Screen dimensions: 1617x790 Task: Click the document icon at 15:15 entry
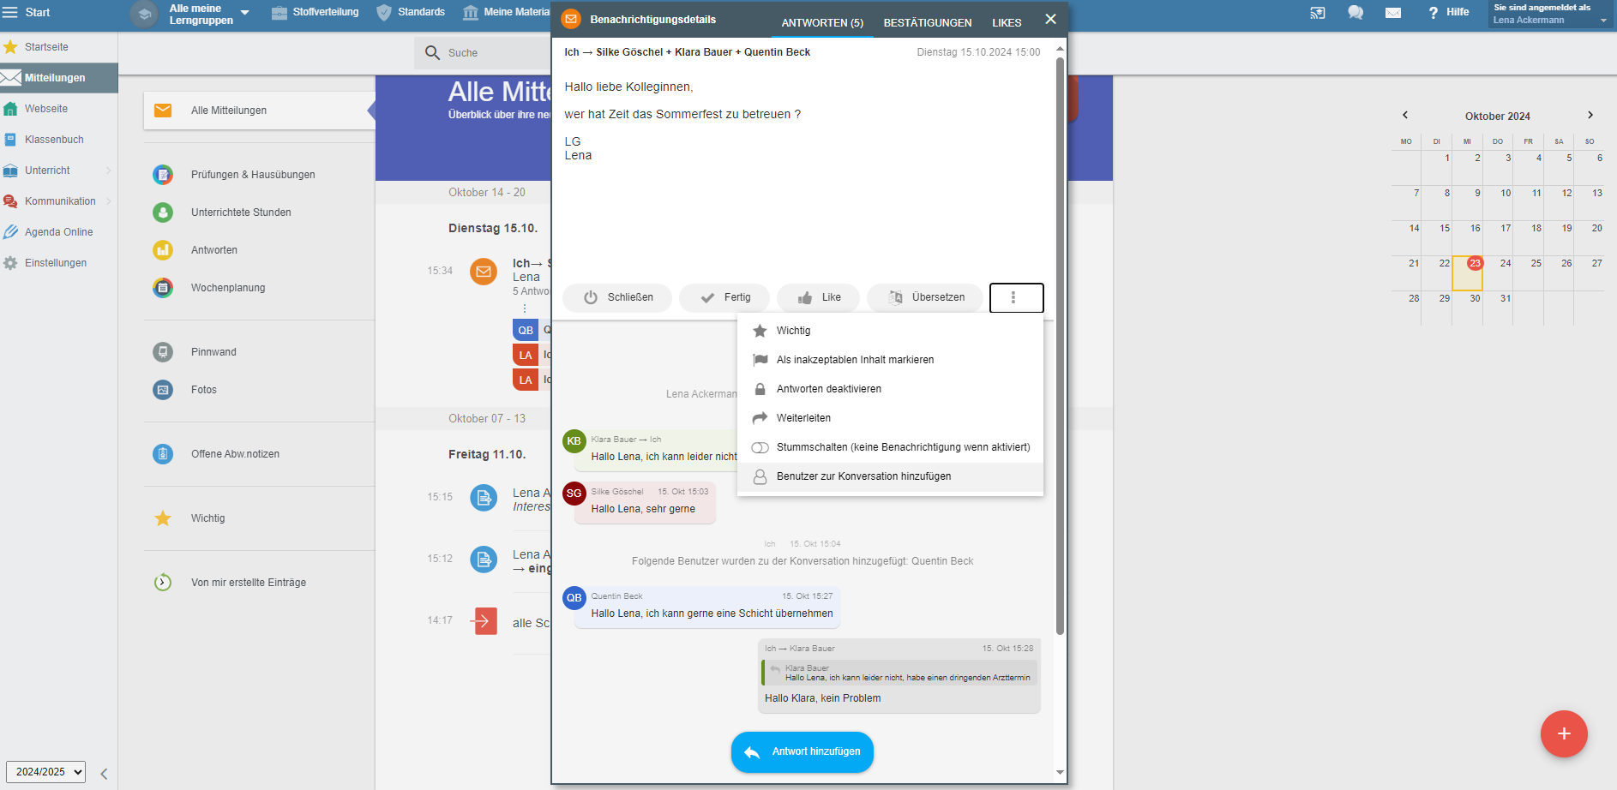[484, 497]
